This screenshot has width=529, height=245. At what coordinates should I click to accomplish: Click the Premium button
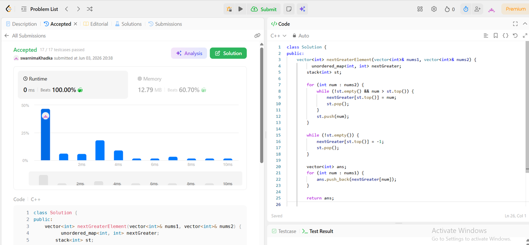pyautogui.click(x=515, y=9)
